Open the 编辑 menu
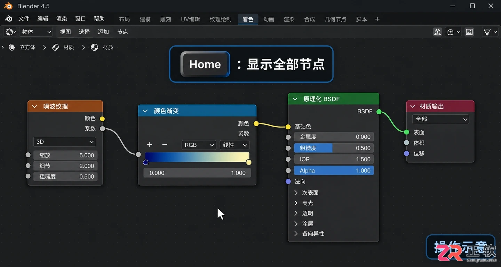 pos(43,19)
